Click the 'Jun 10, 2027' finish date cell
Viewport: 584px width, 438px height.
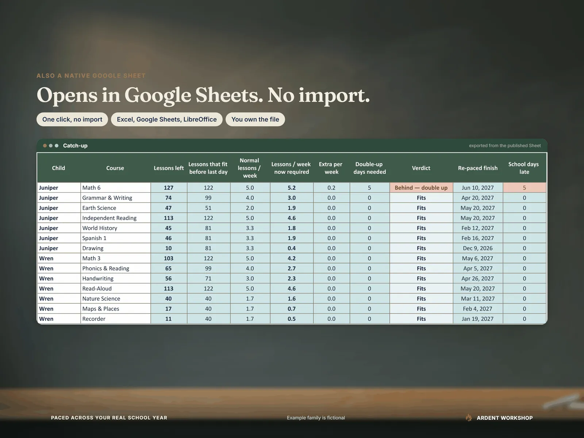point(478,188)
